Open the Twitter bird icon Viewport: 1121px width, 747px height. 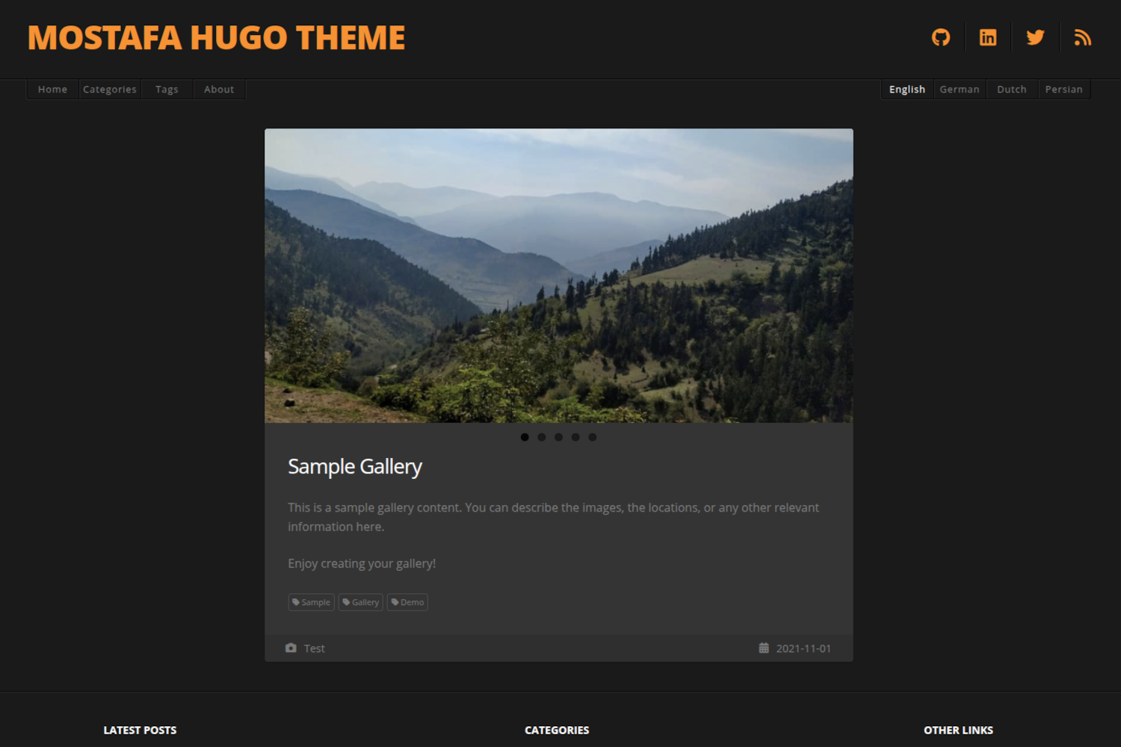tap(1035, 37)
